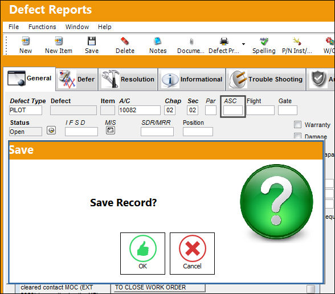The width and height of the screenshot is (335, 294).
Task: Click the MIS icon button
Action: click(111, 130)
